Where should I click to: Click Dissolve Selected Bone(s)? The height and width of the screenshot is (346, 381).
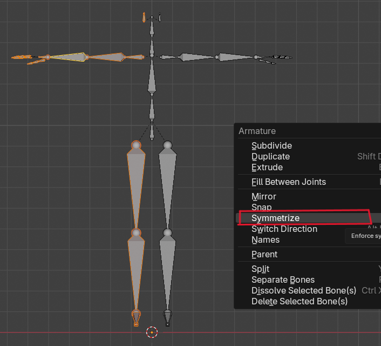[303, 290]
